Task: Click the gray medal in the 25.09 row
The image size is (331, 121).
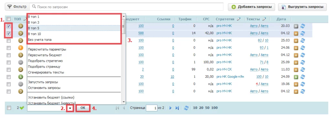Action: click(20, 62)
